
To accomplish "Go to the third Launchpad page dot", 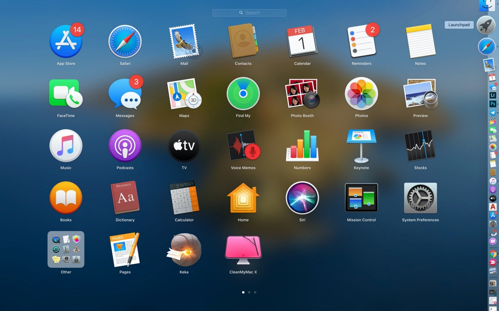I will point(255,292).
